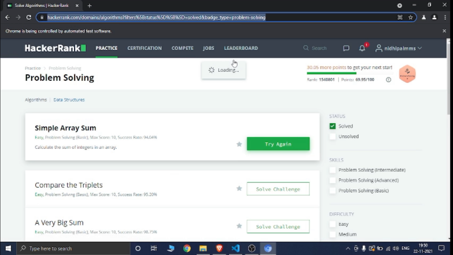Viewport: 453px width, 255px height.
Task: Go to the Certification tab
Action: pos(145,48)
